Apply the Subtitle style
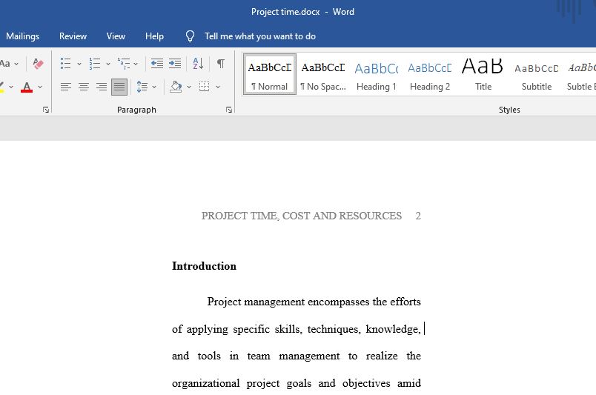Viewport: 596px width, 395px height. tap(536, 75)
